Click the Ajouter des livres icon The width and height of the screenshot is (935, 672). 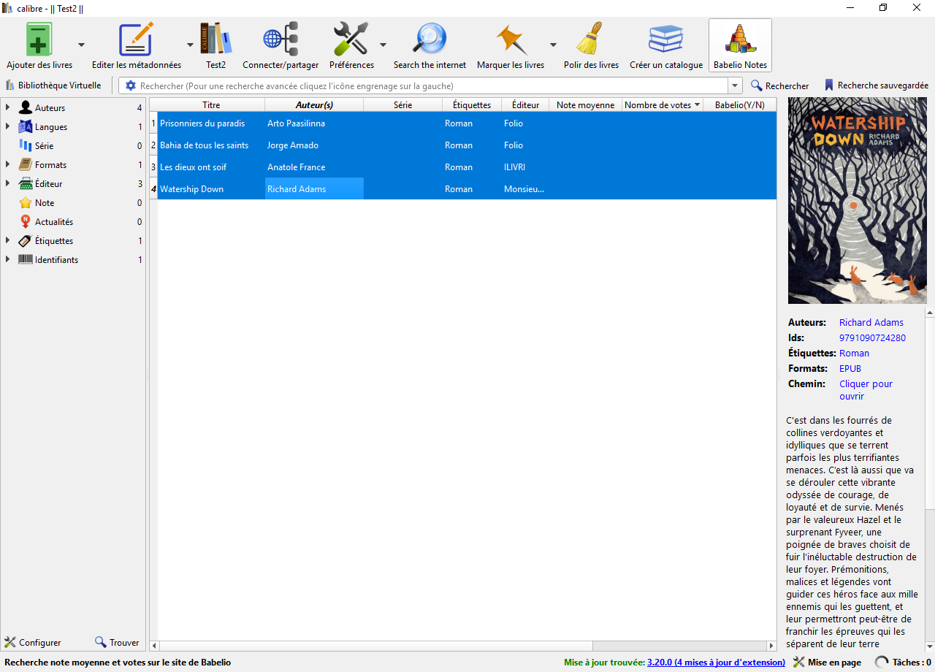tap(39, 39)
